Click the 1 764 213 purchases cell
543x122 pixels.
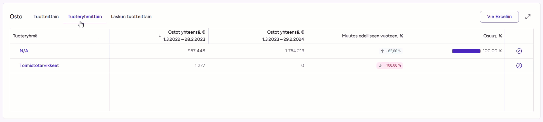pyautogui.click(x=294, y=51)
